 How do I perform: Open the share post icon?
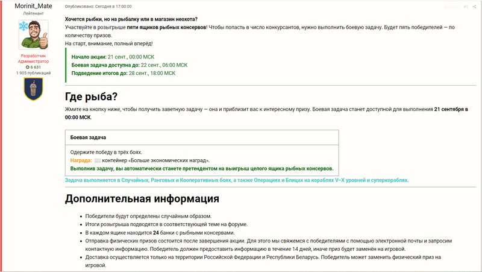coord(474,7)
